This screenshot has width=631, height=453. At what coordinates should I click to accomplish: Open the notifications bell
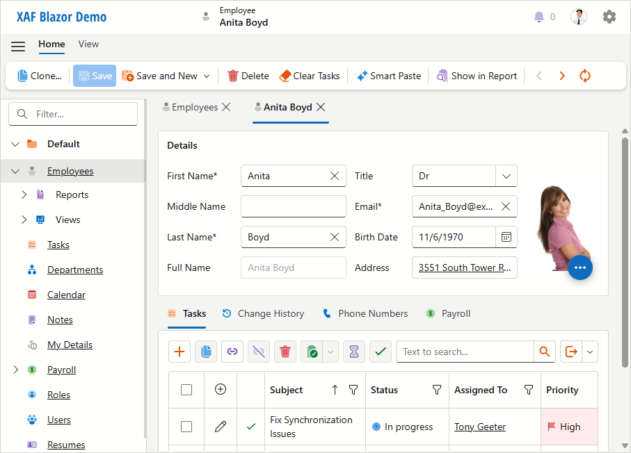click(539, 17)
